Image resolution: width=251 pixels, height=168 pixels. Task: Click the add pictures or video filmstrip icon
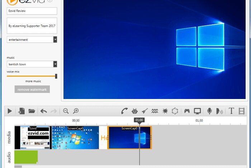[242, 111]
